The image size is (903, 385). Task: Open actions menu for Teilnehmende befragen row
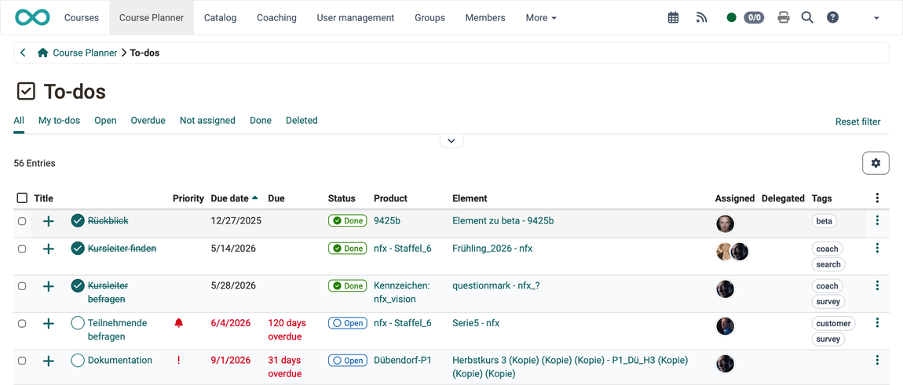pos(877,323)
